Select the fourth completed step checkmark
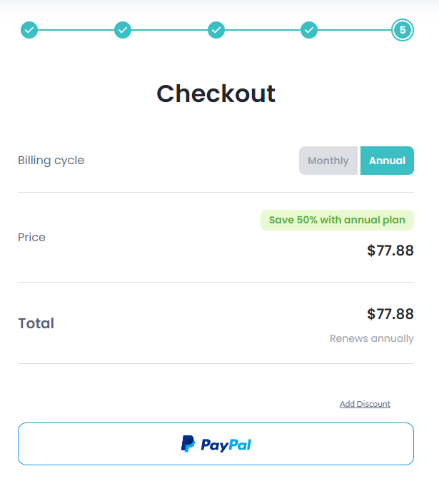439x486 pixels. coord(309,30)
